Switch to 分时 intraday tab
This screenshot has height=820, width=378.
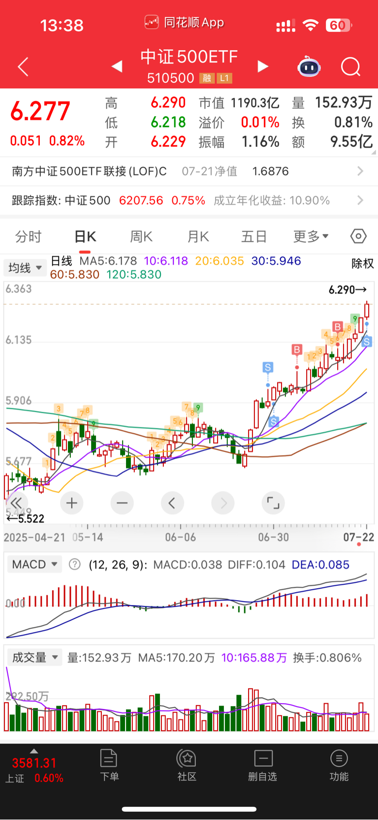coord(29,237)
